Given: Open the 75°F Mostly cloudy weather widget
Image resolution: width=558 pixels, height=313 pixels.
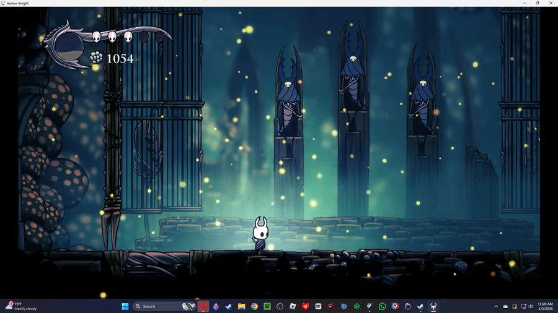Looking at the screenshot, I should (21, 306).
